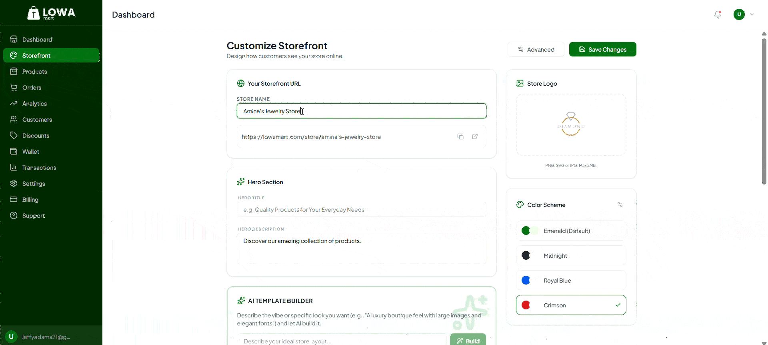Select the Midnight color scheme
The width and height of the screenshot is (768, 345).
(x=571, y=255)
